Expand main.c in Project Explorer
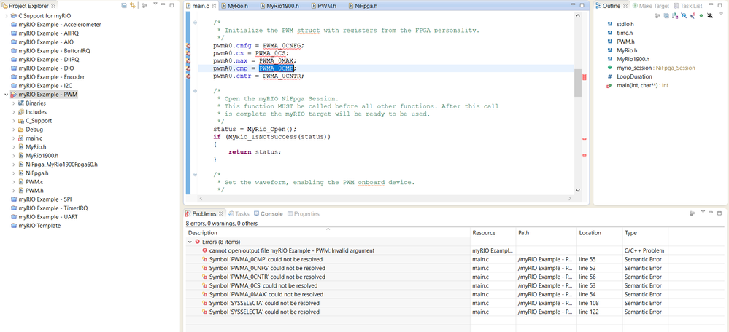Viewport: 729px width, 332px height. click(13, 138)
